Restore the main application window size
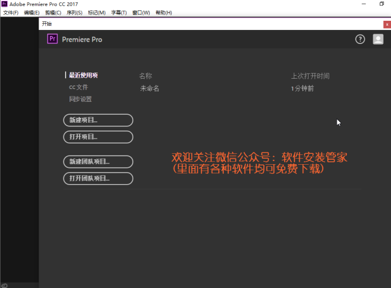Image resolution: width=391 pixels, height=288 pixels. pyautogui.click(x=382, y=4)
